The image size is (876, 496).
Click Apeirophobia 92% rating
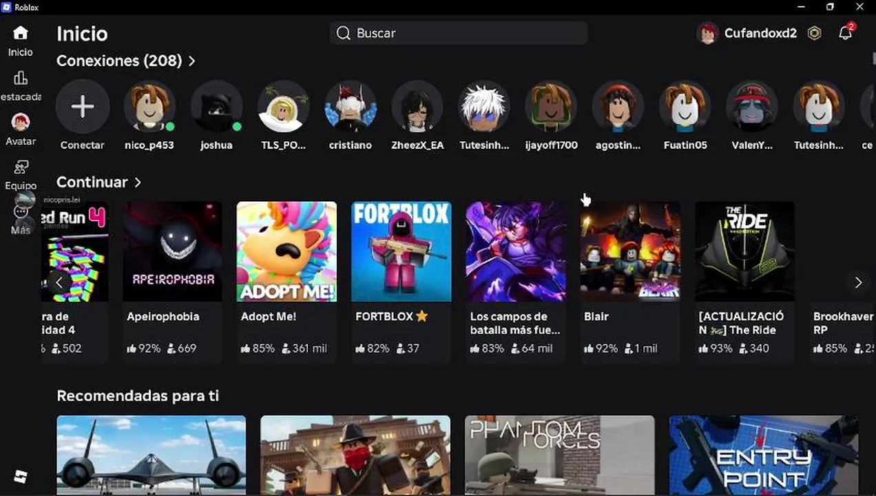point(143,349)
